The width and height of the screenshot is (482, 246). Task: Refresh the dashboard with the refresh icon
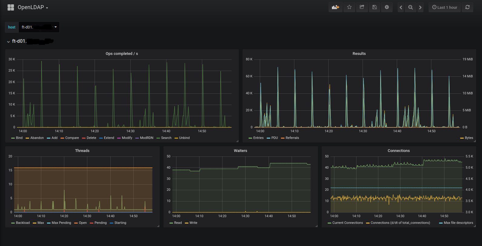[x=467, y=7]
